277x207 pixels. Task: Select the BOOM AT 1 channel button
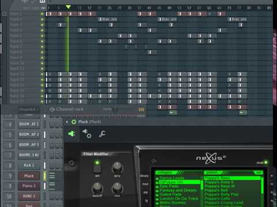(29, 124)
